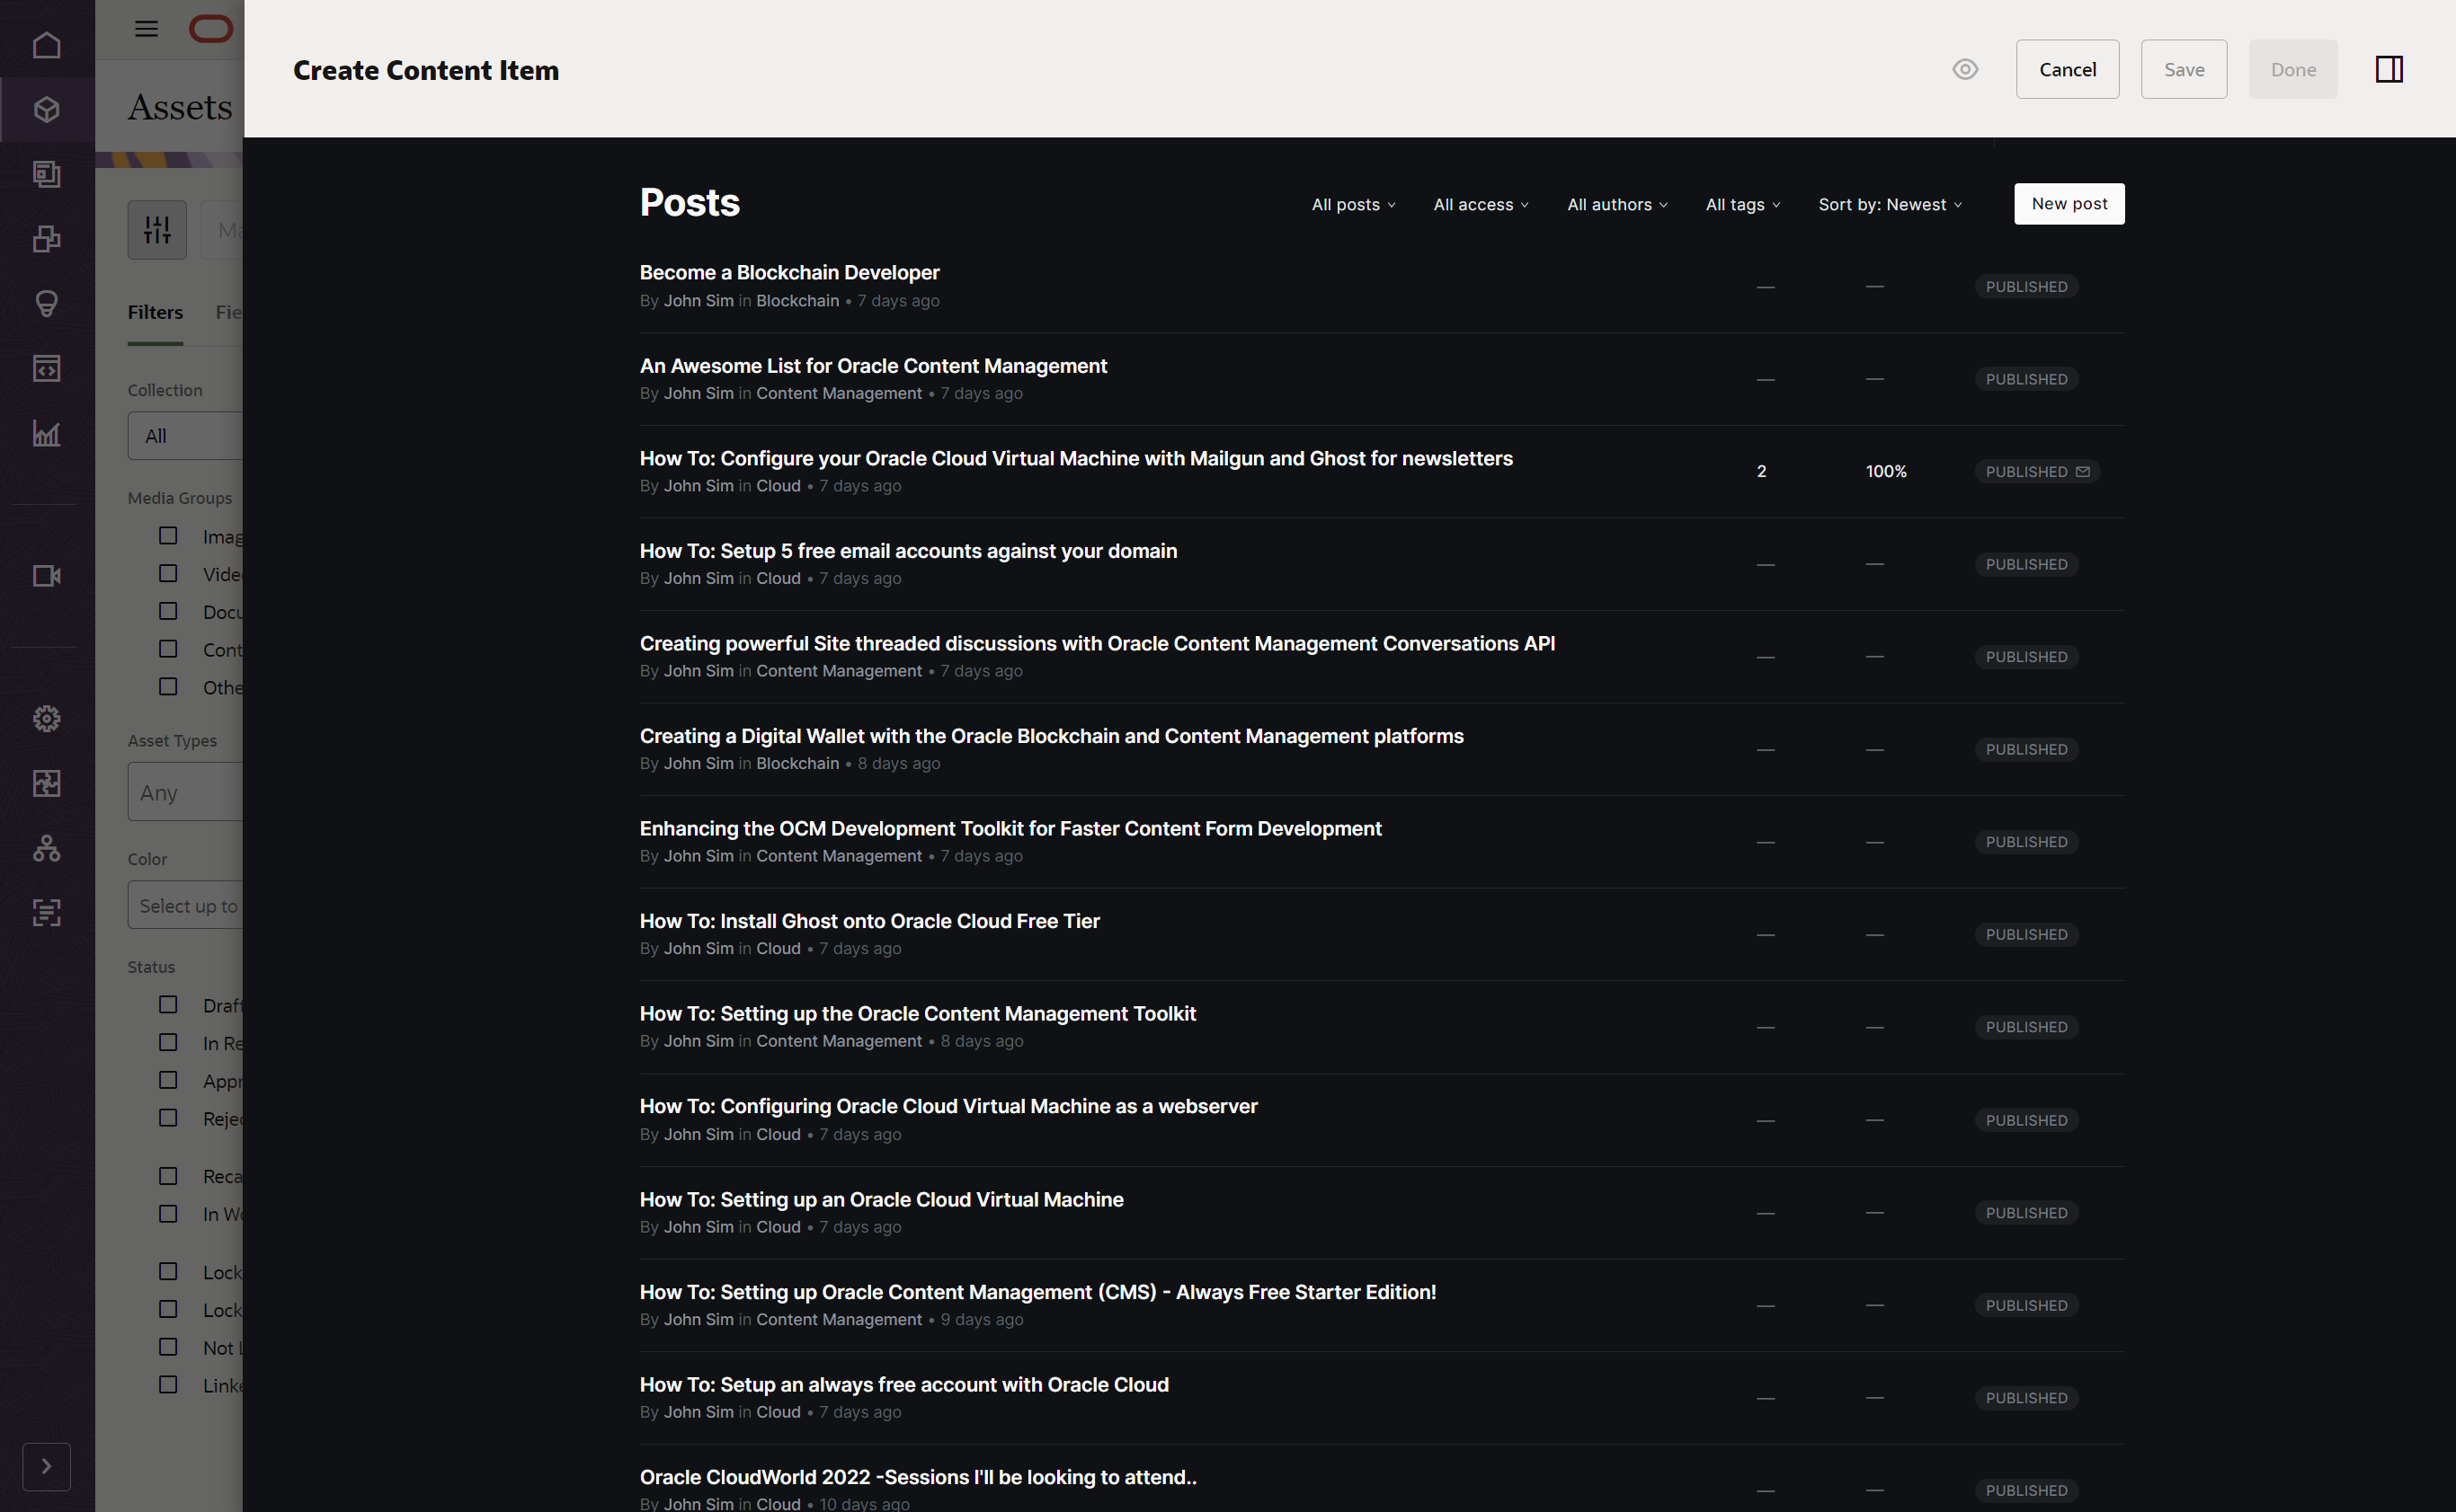Open post Become a Blockchain Developer
This screenshot has width=2456, height=1512.
pos(789,272)
